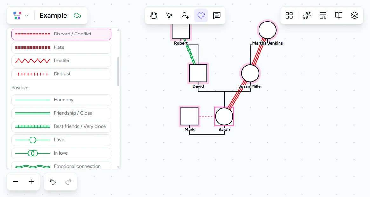
Task: Undo the last action
Action: (x=53, y=182)
